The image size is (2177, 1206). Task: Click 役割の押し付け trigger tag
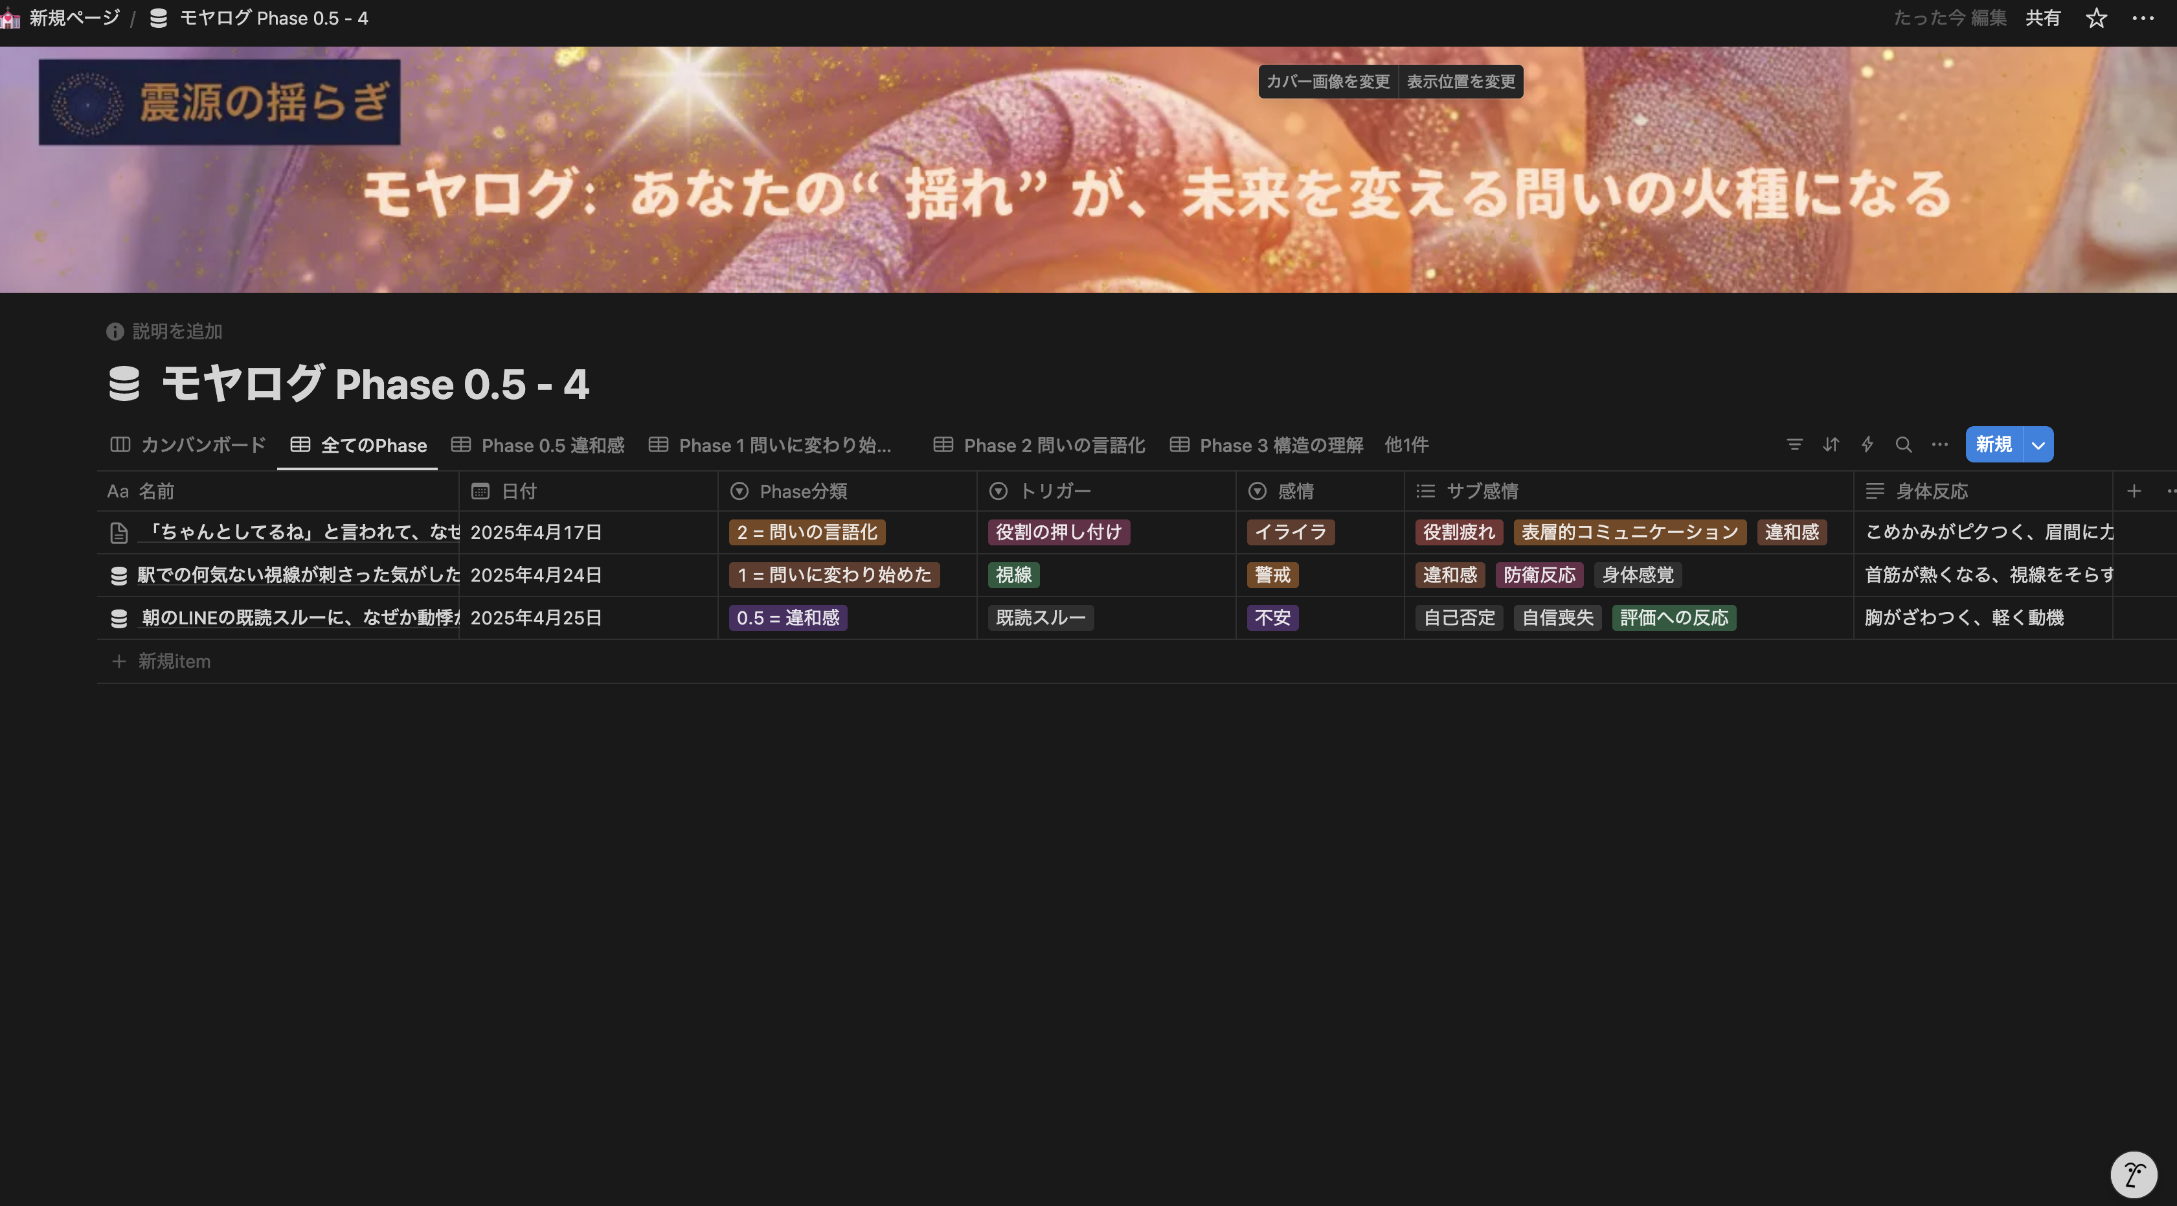(1059, 532)
